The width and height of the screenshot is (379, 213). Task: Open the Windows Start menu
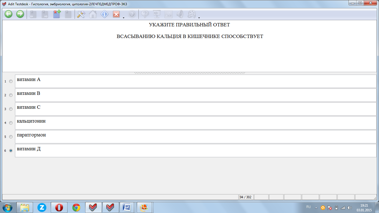tap(7, 207)
